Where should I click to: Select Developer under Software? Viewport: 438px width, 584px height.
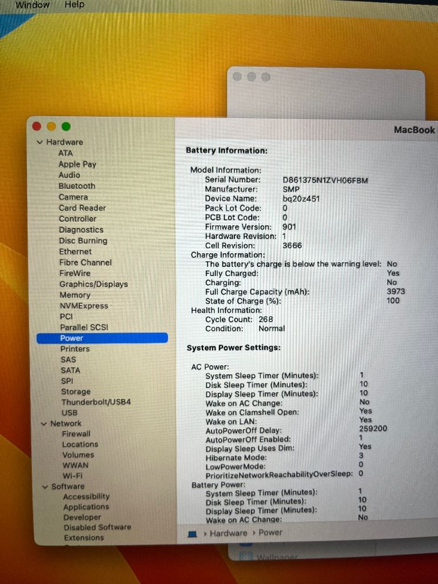[82, 517]
